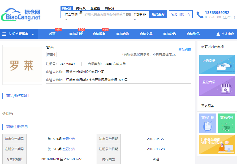Open 商标交易 in the navigation bar

click(x=146, y=34)
